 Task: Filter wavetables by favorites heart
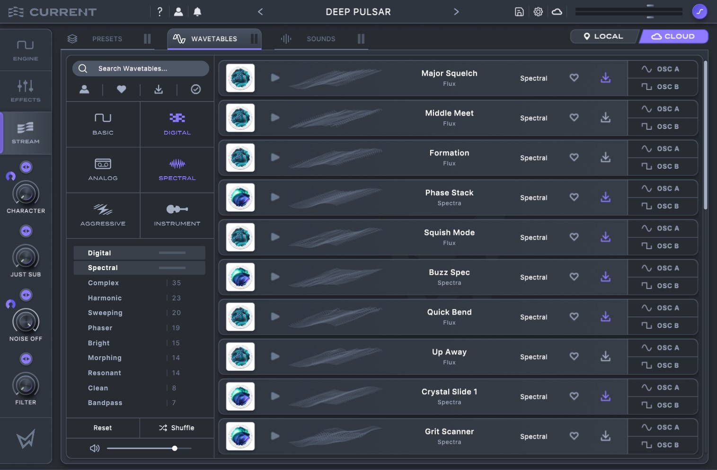coord(121,89)
